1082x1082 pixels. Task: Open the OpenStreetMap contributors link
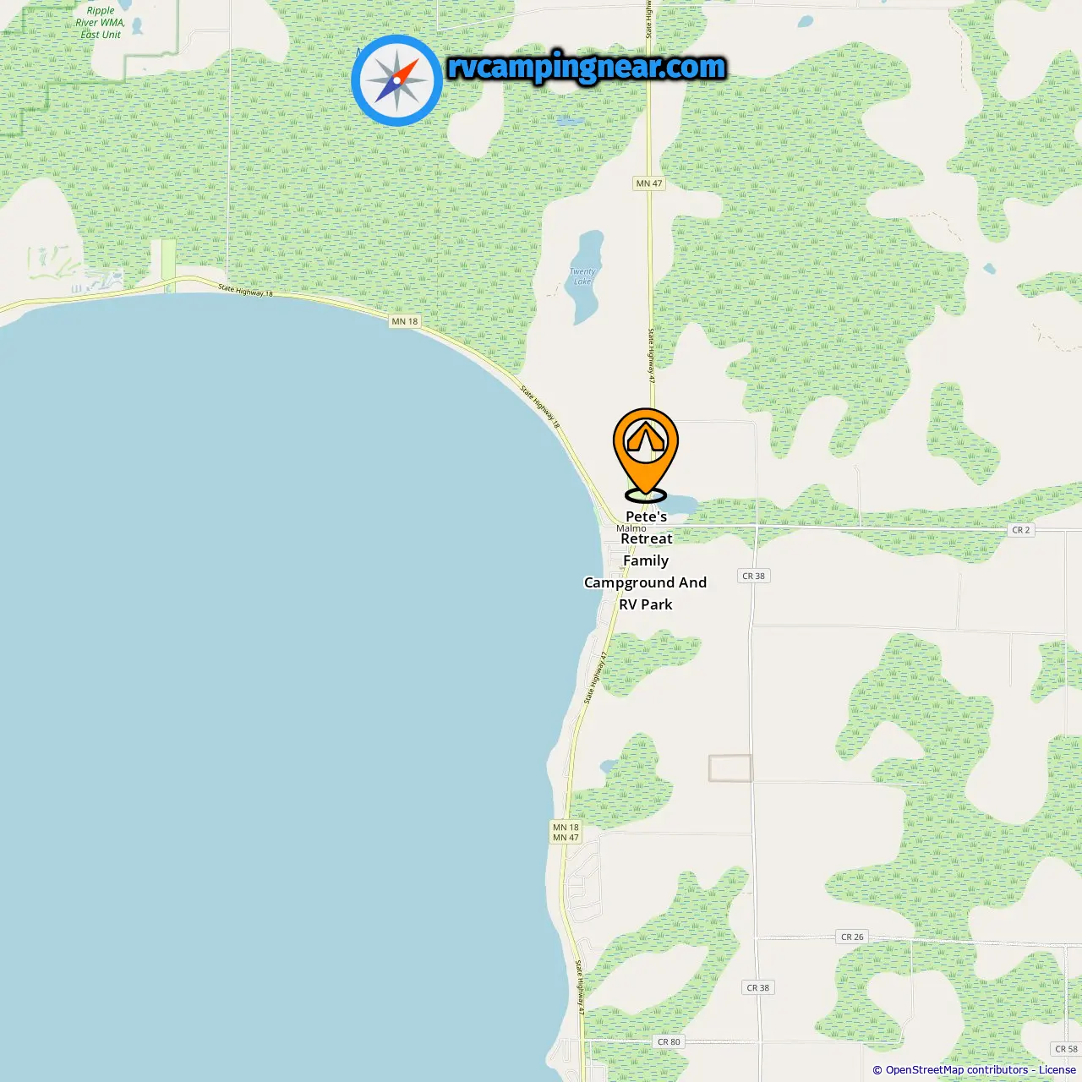956,1070
